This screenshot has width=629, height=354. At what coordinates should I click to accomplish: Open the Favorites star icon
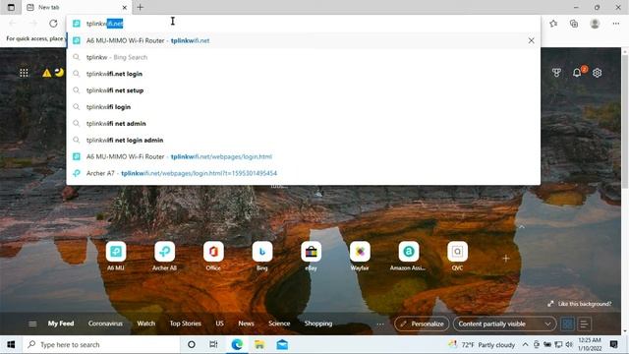[x=553, y=24]
